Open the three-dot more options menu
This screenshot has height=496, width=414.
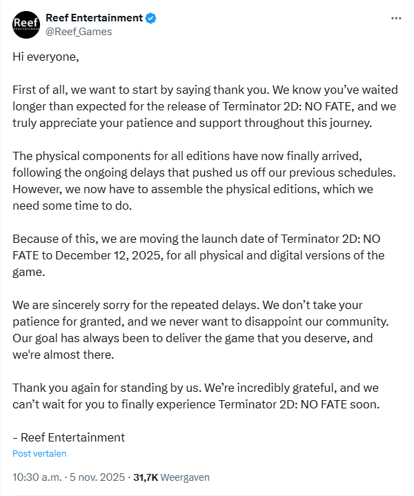pyautogui.click(x=395, y=18)
